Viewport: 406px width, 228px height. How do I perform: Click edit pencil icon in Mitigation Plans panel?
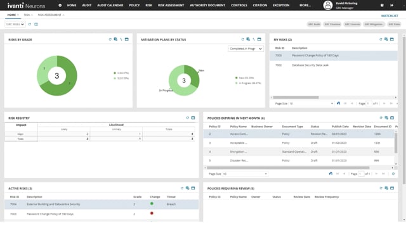[x=254, y=39]
